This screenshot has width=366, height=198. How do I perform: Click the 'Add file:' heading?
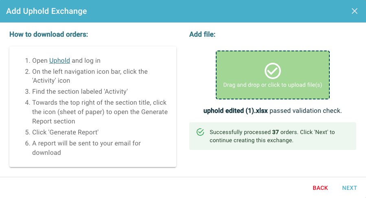click(202, 34)
